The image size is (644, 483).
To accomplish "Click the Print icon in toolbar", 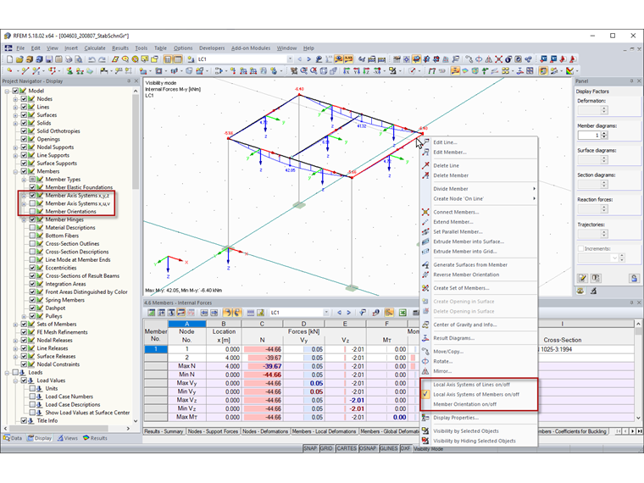I will [x=69, y=59].
